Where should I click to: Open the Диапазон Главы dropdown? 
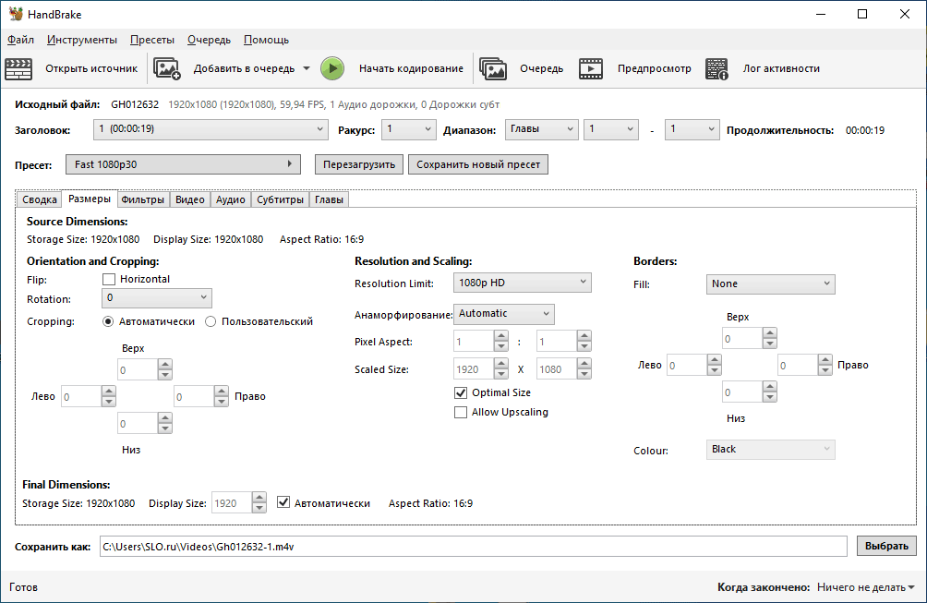click(x=541, y=129)
